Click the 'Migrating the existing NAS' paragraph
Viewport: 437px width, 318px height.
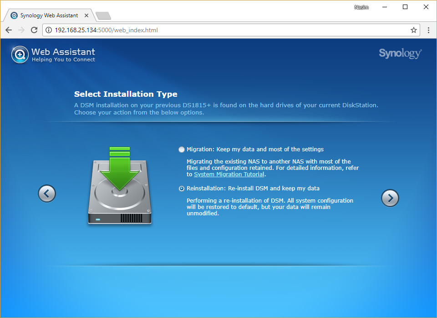(x=273, y=168)
